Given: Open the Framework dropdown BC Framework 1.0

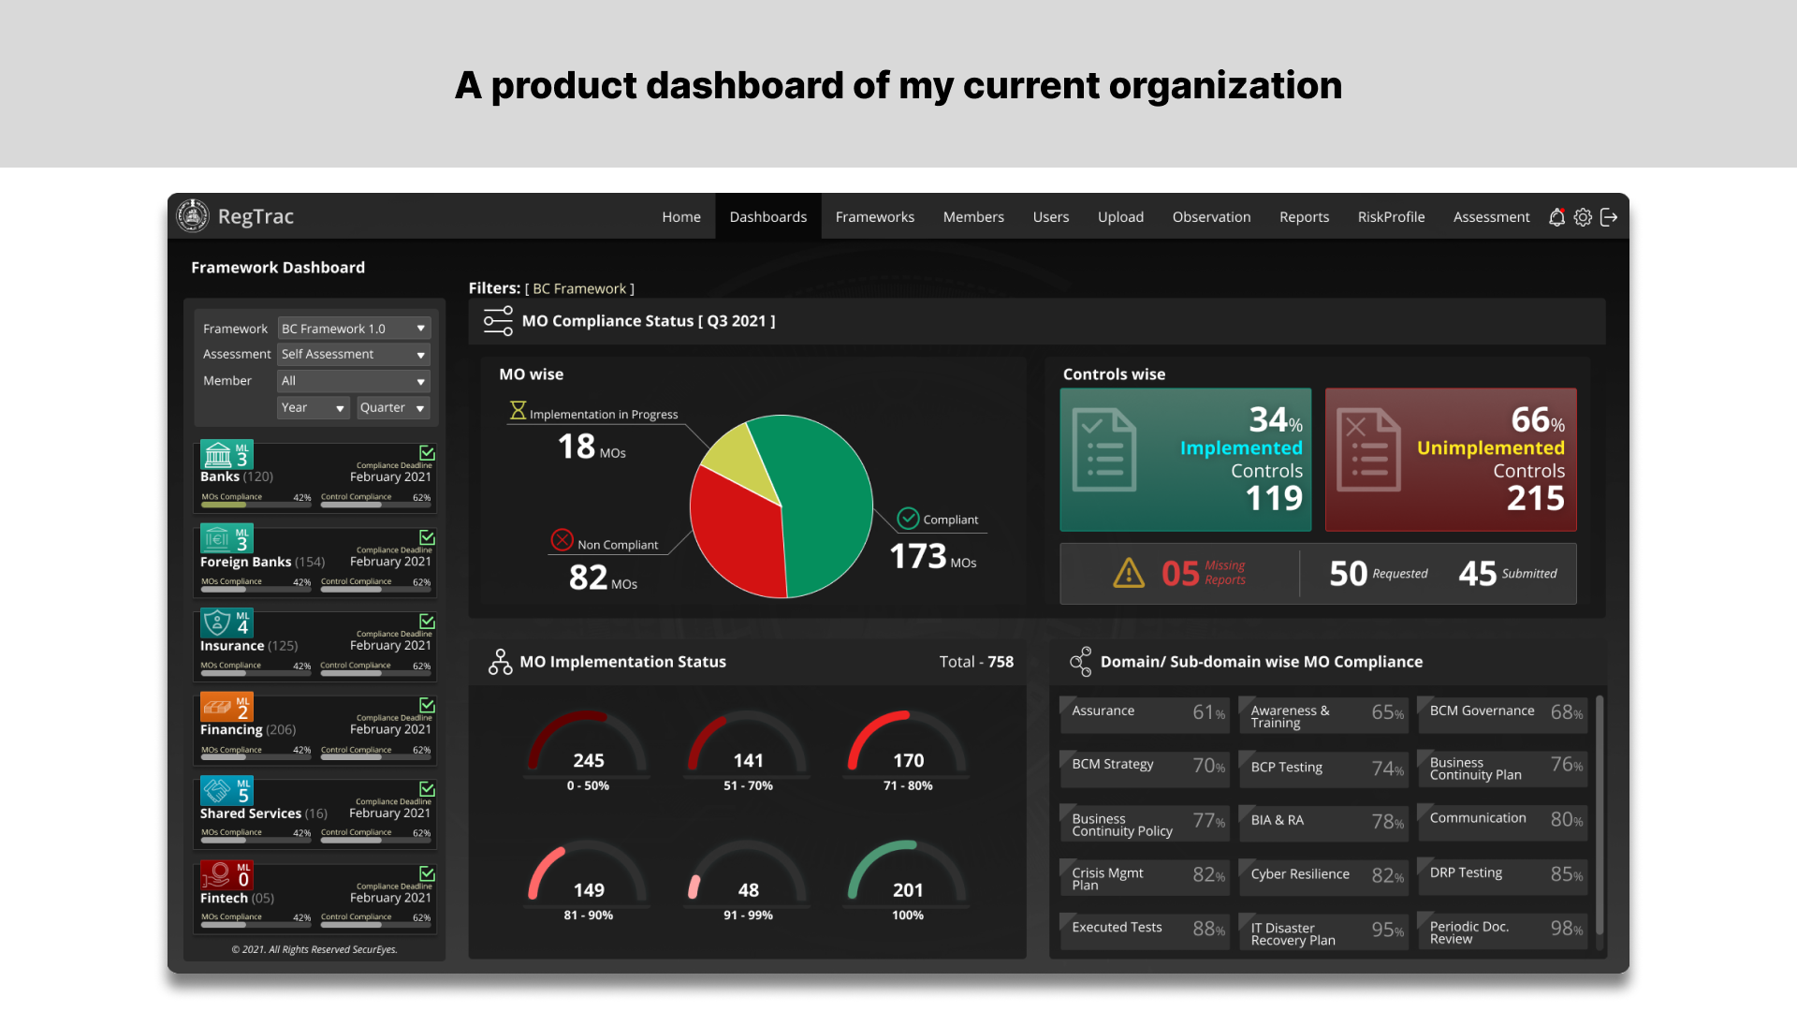Looking at the screenshot, I should coord(353,329).
